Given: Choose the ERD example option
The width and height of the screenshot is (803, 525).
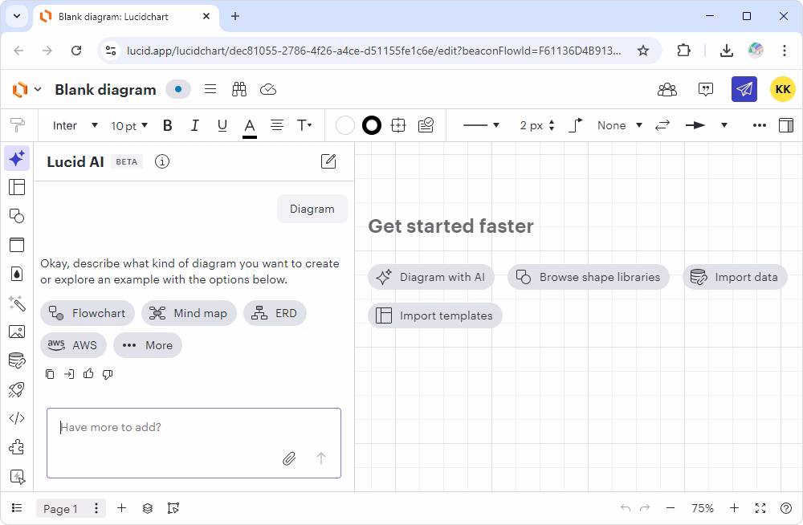Looking at the screenshot, I should pos(275,313).
